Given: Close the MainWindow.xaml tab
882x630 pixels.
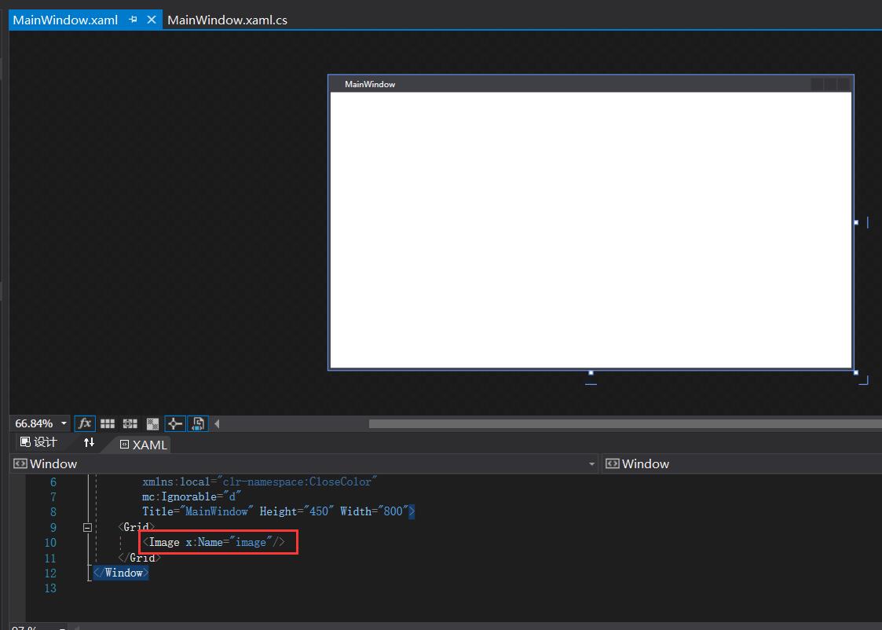Looking at the screenshot, I should 152,20.
